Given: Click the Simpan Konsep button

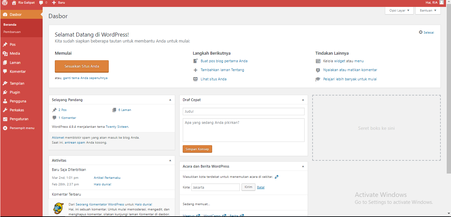Looking at the screenshot, I should [x=198, y=149].
